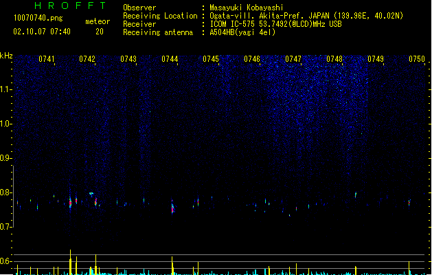Click the 0748 time marker
The image size is (432, 275).
(x=334, y=59)
